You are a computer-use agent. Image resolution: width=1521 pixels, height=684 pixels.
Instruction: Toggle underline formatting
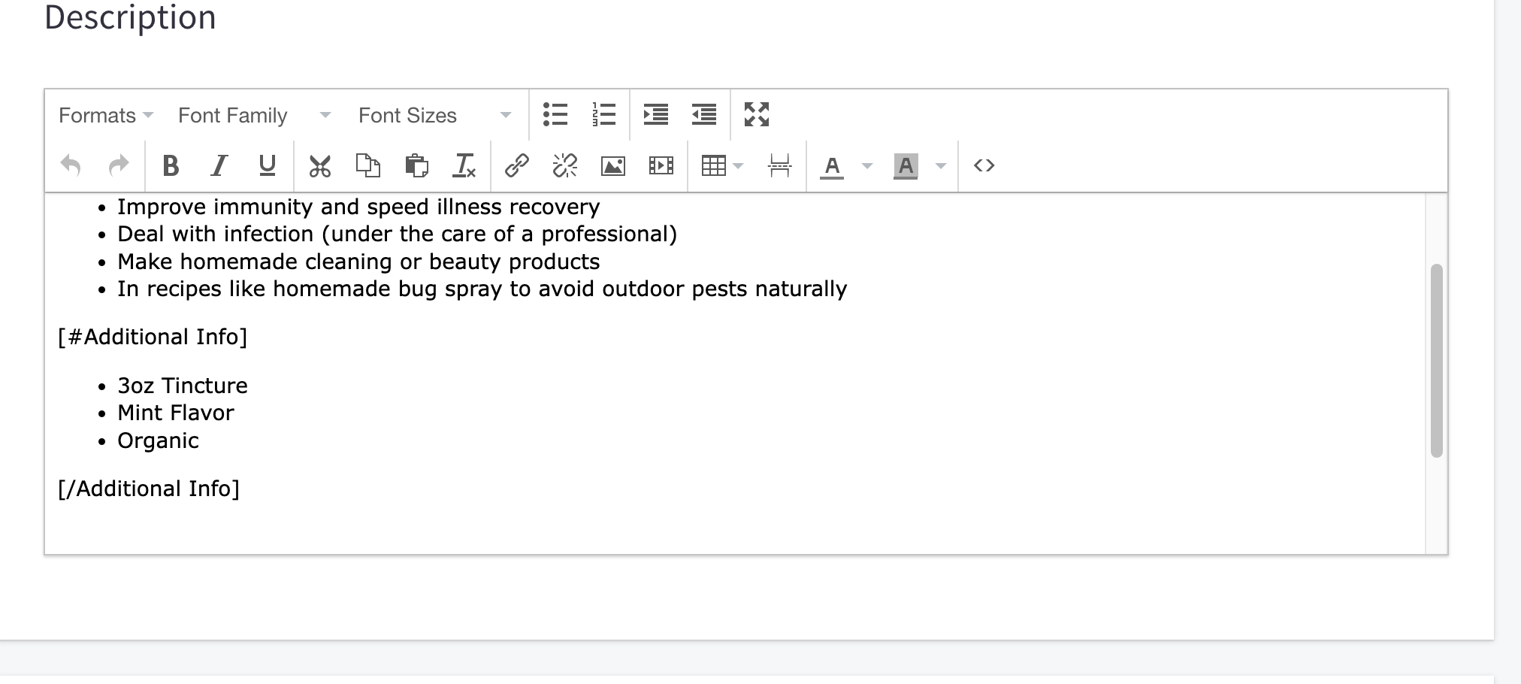(267, 165)
